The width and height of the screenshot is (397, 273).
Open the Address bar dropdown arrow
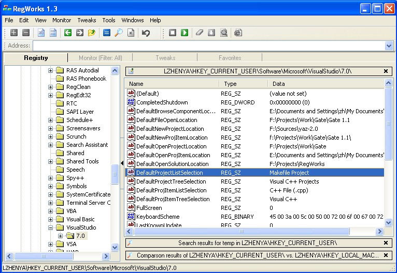(389, 45)
